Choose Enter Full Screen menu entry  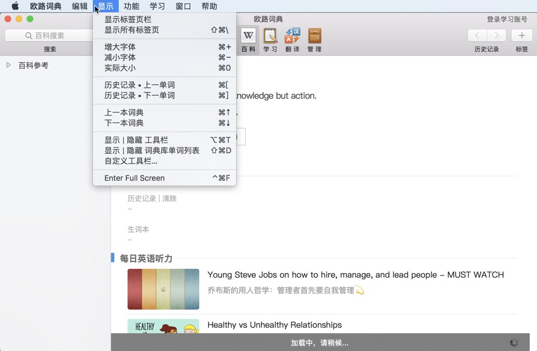pyautogui.click(x=164, y=178)
